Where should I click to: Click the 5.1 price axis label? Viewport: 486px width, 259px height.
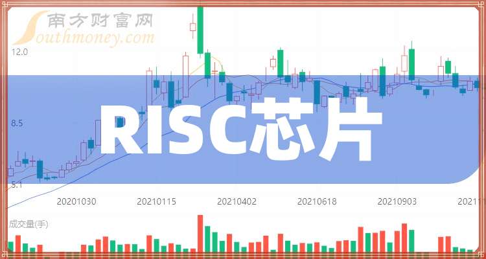(17, 185)
